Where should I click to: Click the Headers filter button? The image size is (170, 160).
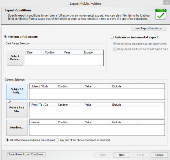click(17, 127)
